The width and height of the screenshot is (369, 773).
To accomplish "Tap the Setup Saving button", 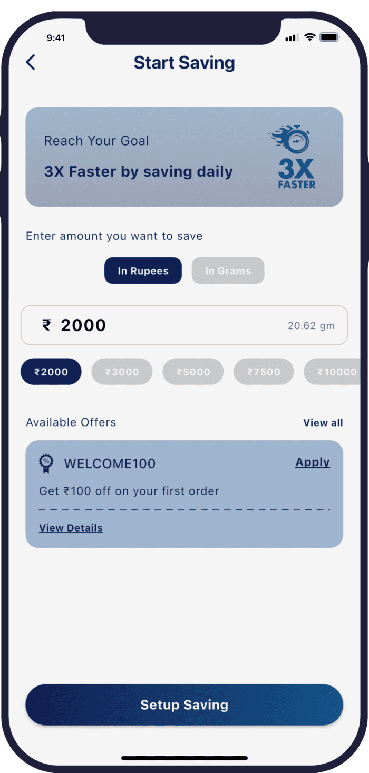I will click(x=184, y=705).
